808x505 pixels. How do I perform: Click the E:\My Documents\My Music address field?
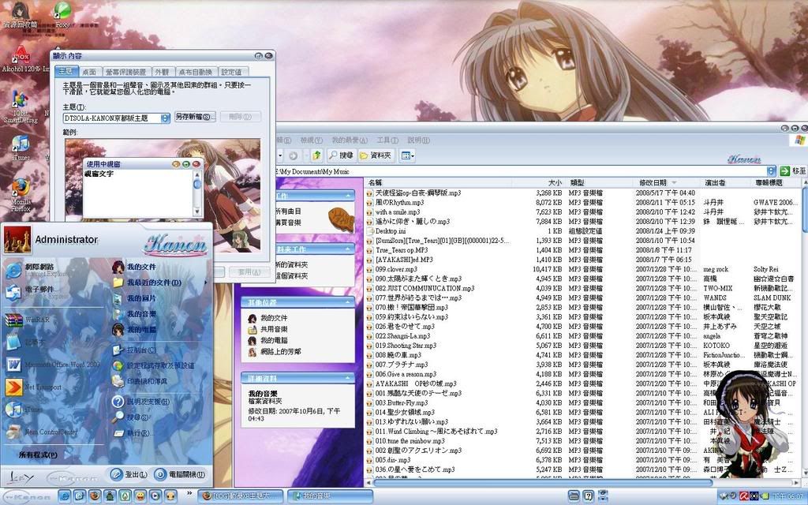point(521,171)
